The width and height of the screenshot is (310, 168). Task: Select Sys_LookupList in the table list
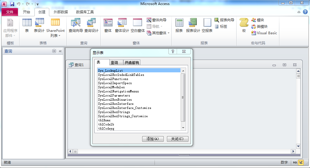(x=139, y=71)
